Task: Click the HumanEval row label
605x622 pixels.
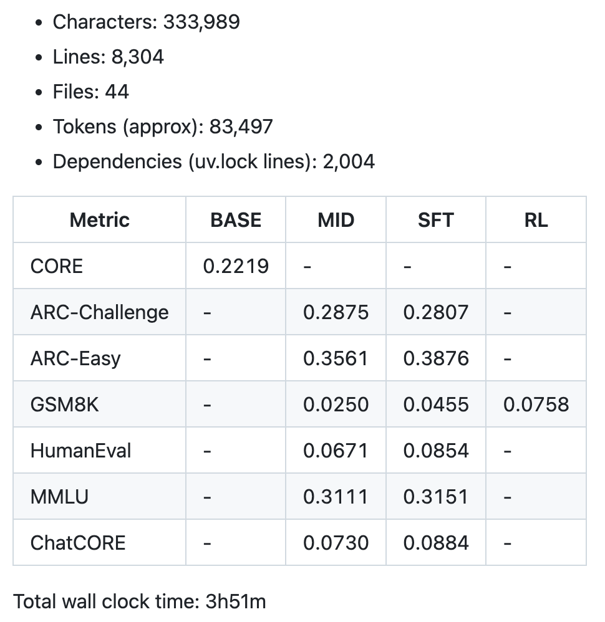Action: click(80, 450)
